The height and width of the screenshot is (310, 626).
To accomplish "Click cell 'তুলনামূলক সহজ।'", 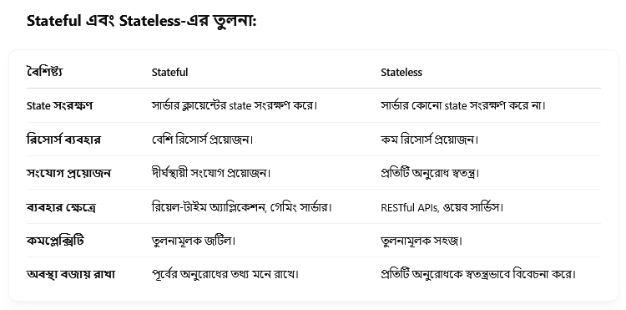I will click(x=422, y=241).
